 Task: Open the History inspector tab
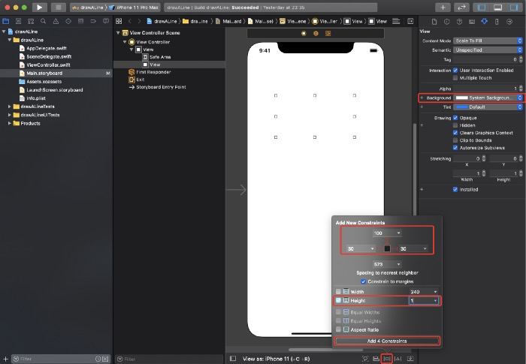click(x=447, y=22)
